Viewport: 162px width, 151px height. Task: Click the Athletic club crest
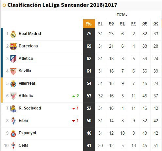tap(13, 96)
